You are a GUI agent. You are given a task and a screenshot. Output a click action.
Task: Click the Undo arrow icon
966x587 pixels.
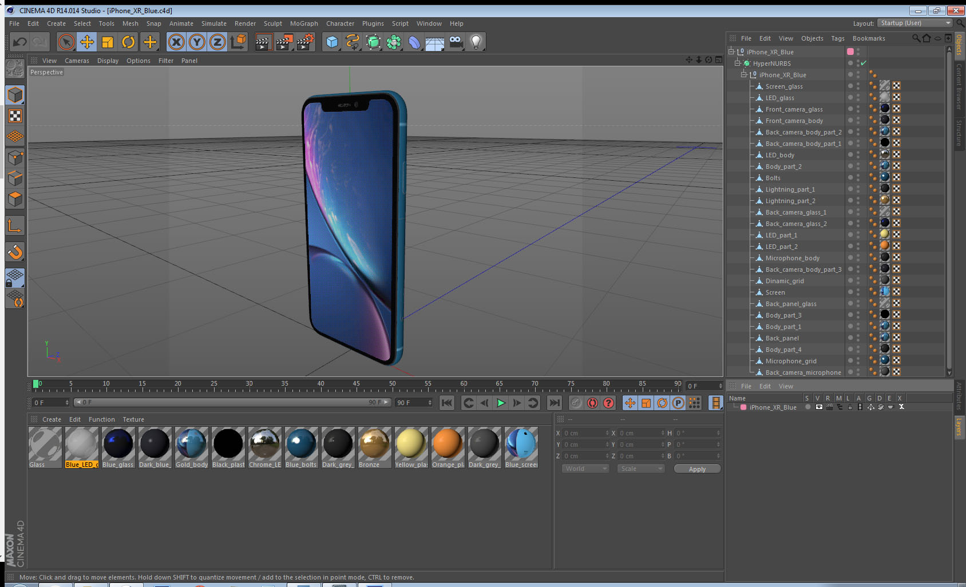(19, 42)
